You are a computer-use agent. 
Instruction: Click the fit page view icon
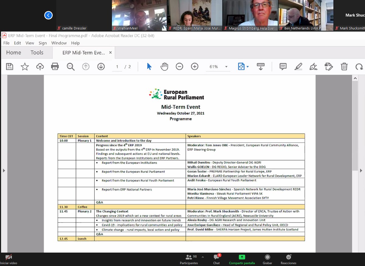tap(241, 66)
